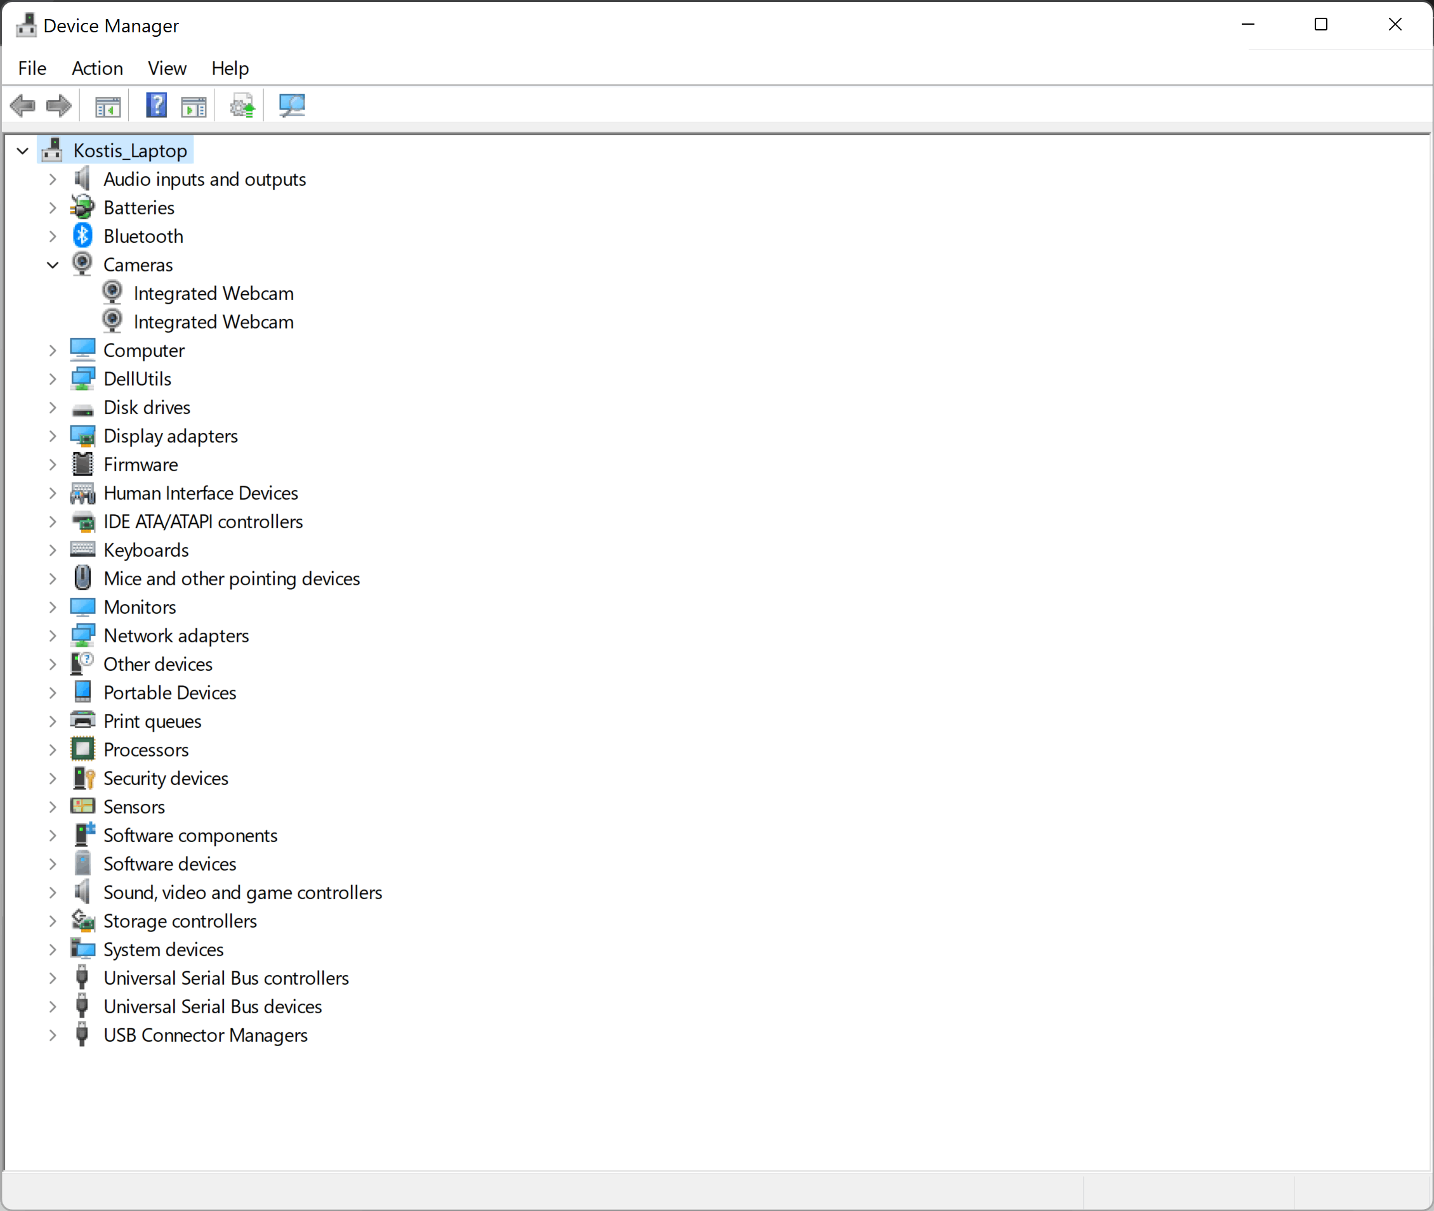Expand the Network adapters category
The width and height of the screenshot is (1434, 1211).
click(53, 636)
